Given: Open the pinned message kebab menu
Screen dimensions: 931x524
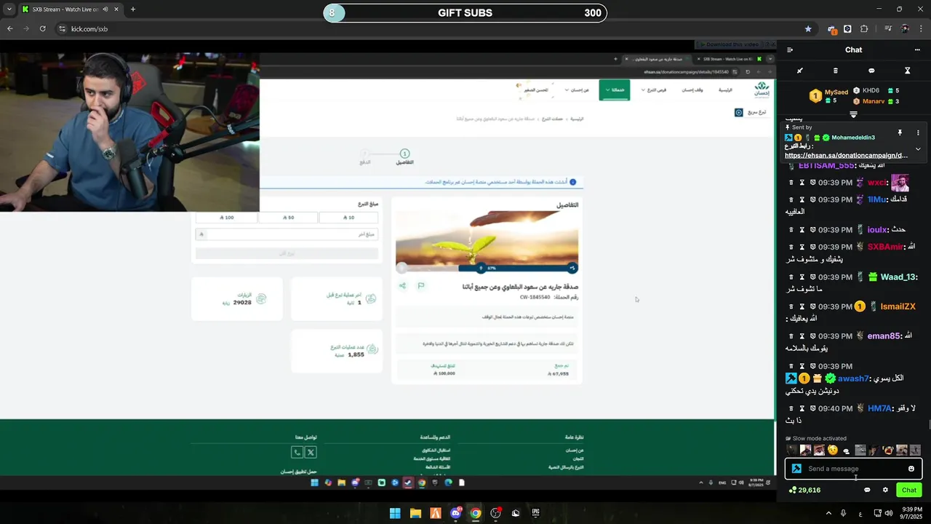Looking at the screenshot, I should 918,133.
